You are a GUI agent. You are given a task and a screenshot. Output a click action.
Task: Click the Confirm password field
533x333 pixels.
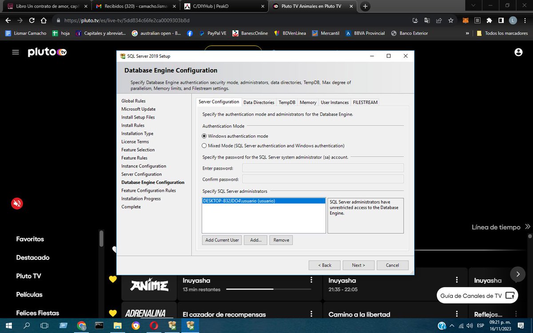(x=323, y=179)
